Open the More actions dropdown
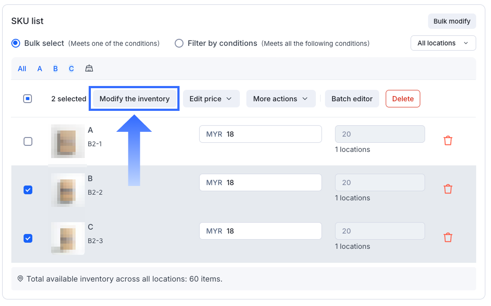The image size is (491, 306). 281,99
